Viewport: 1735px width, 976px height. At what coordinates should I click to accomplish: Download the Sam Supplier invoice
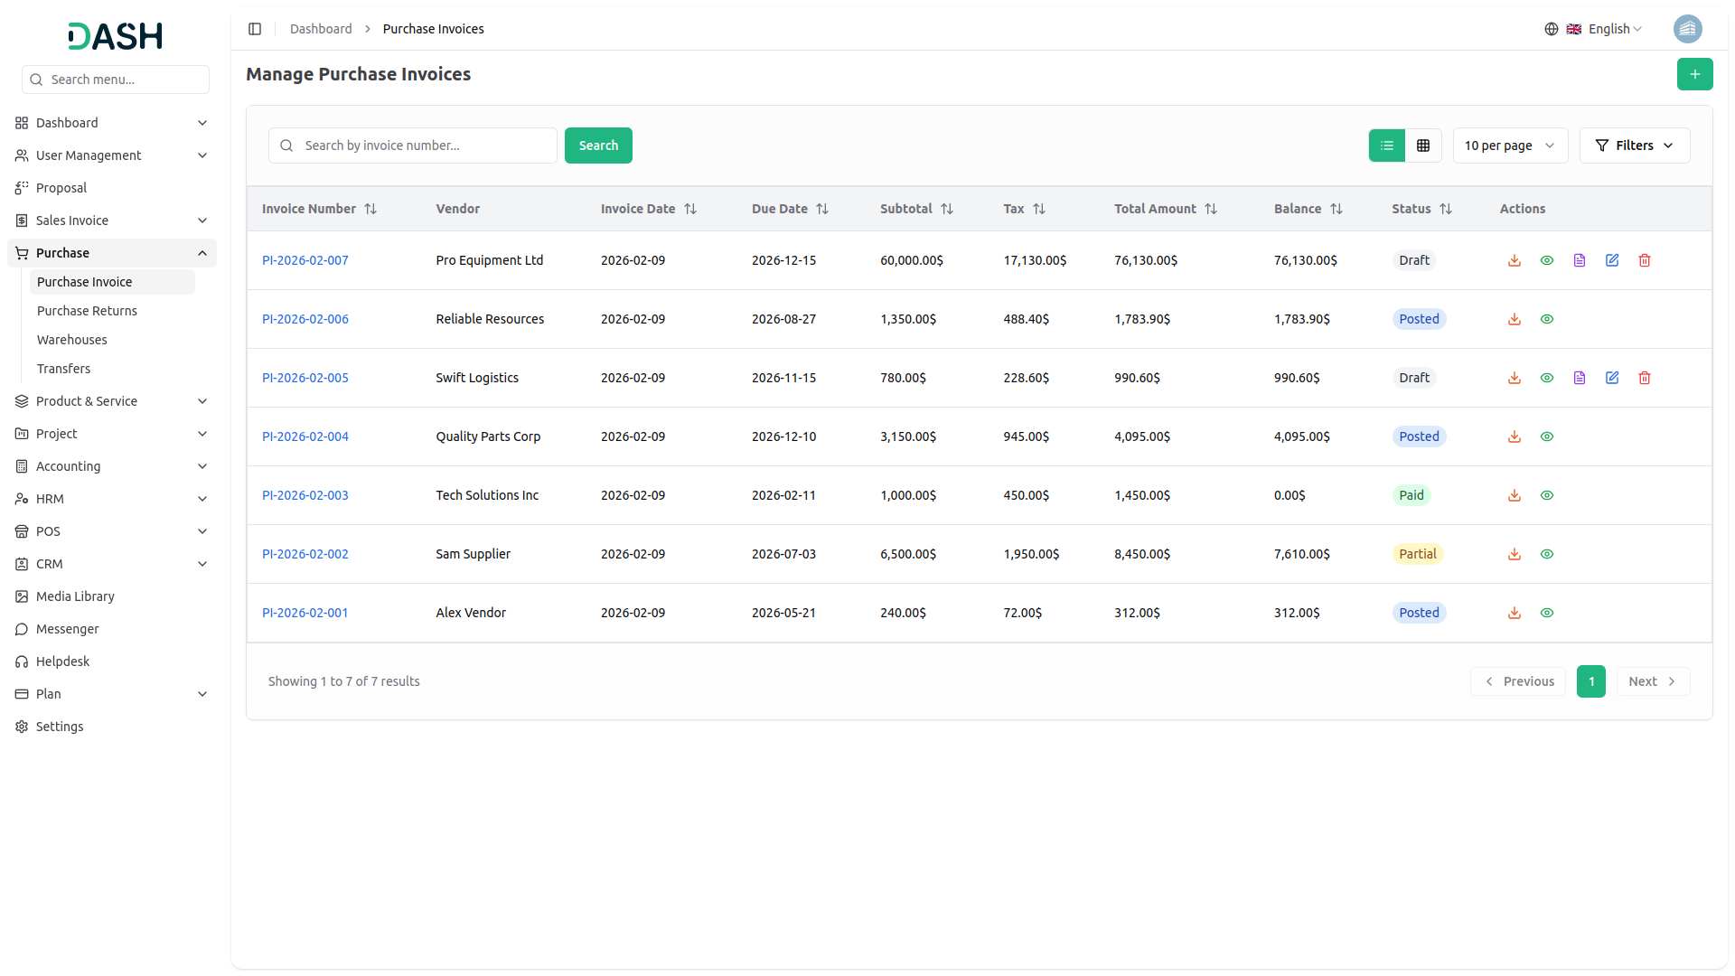tap(1515, 554)
